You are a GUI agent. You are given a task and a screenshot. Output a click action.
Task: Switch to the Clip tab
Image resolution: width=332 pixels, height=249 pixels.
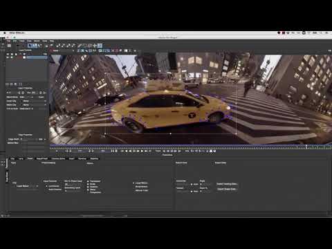coord(12,158)
